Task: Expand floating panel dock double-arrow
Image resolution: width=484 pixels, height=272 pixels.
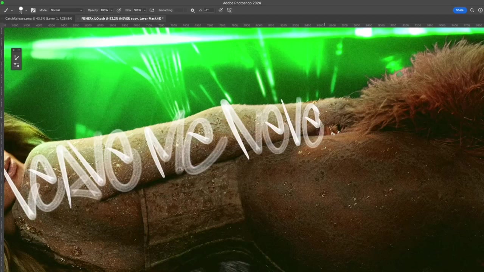Action: [19, 50]
